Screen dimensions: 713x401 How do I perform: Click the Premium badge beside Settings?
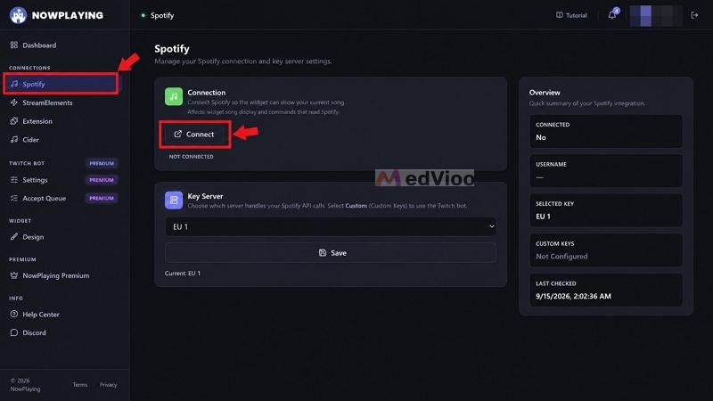[x=102, y=180]
